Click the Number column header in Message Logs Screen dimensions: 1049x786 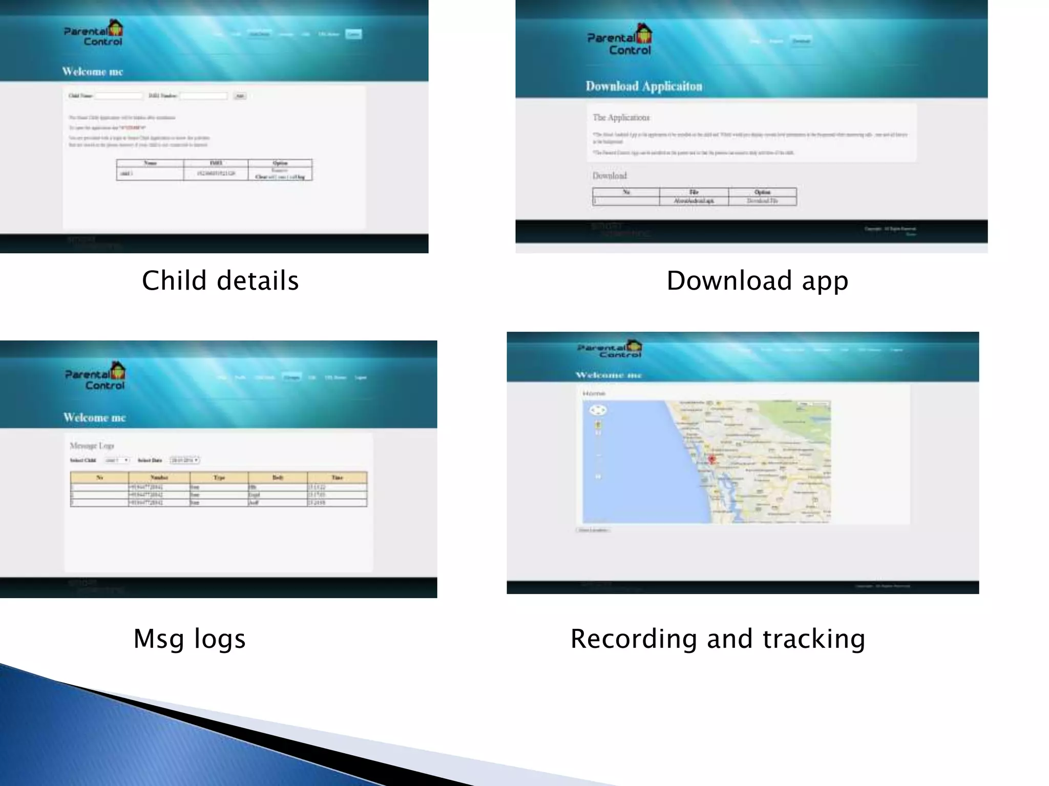tap(159, 477)
